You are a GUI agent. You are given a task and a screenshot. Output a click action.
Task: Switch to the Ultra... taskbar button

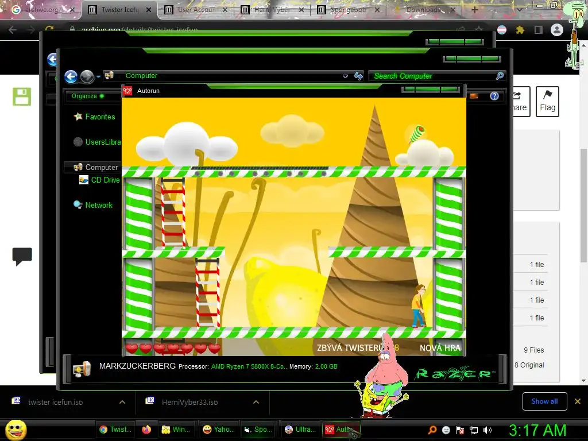pos(300,430)
